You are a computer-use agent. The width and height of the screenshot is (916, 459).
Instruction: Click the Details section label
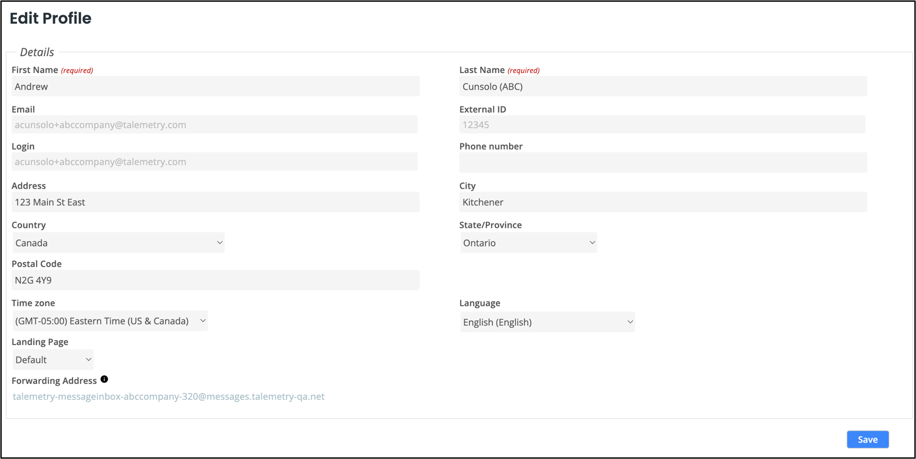(37, 52)
